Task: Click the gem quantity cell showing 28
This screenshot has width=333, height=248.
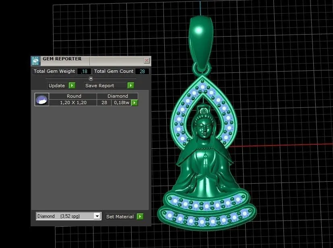Action: (x=104, y=102)
